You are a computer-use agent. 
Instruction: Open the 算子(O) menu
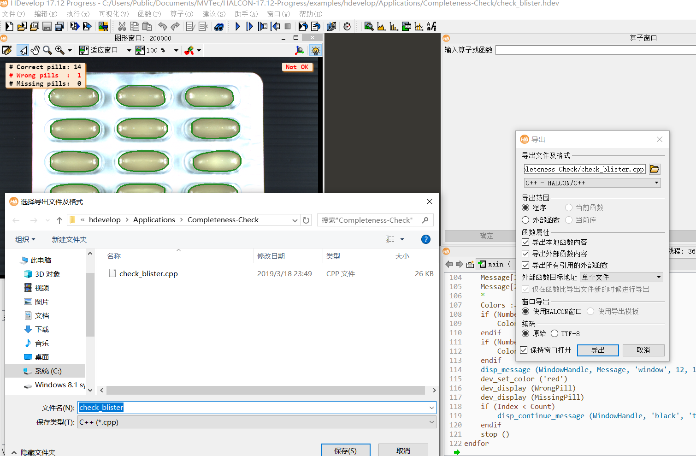click(x=182, y=14)
